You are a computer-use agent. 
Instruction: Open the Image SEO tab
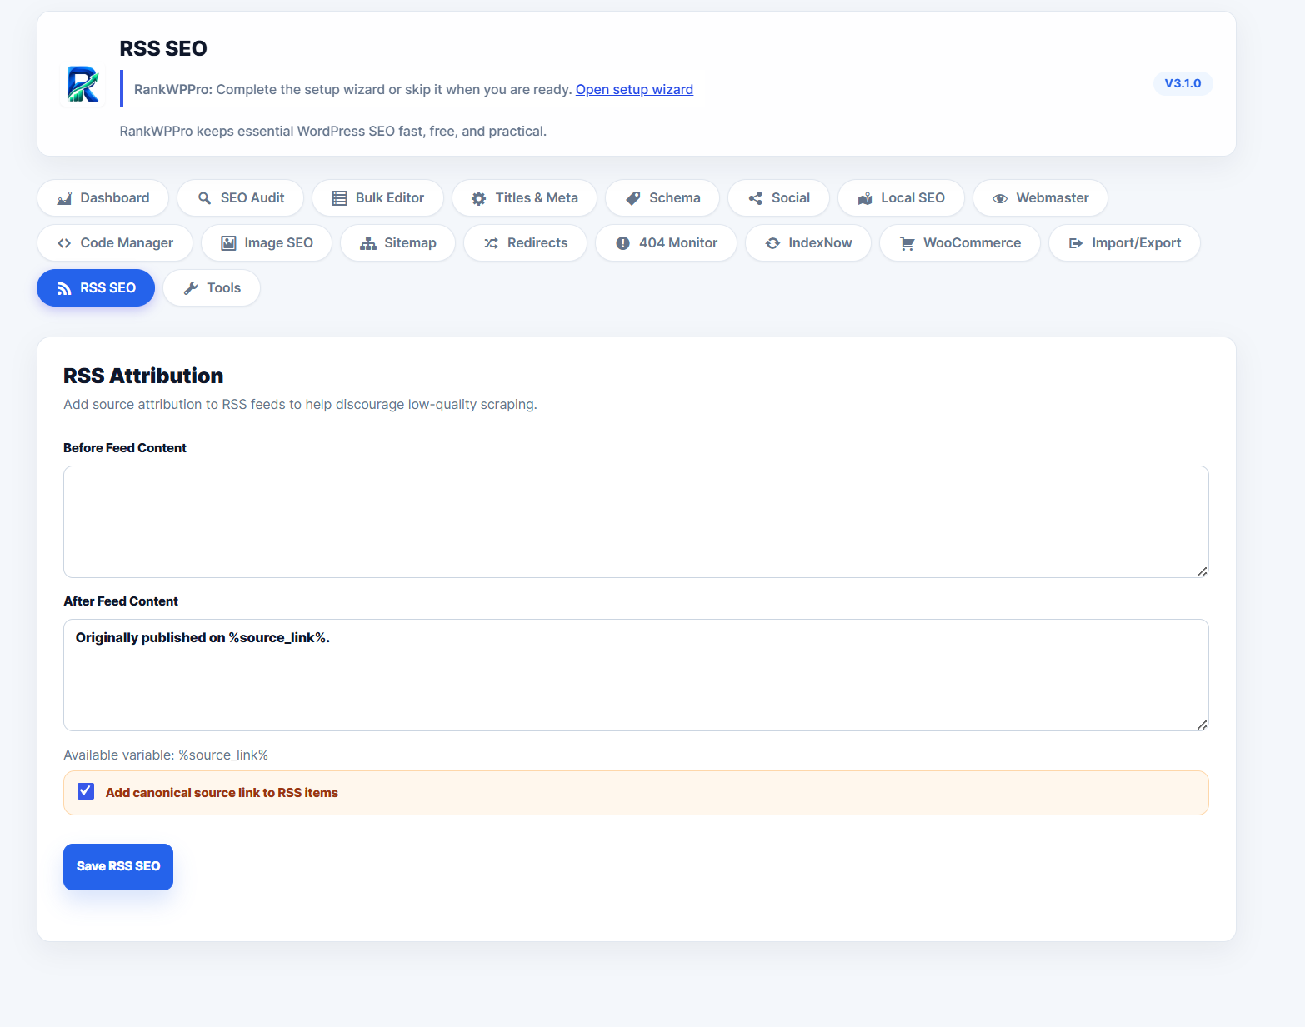pos(267,243)
